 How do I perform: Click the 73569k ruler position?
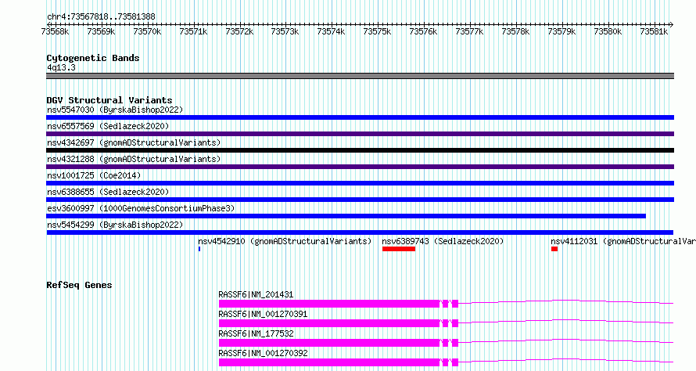pyautogui.click(x=101, y=31)
